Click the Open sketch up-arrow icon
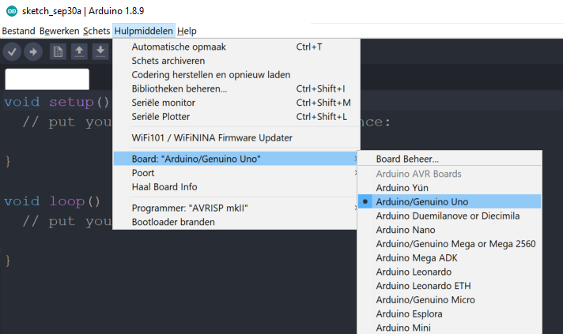 [x=79, y=51]
